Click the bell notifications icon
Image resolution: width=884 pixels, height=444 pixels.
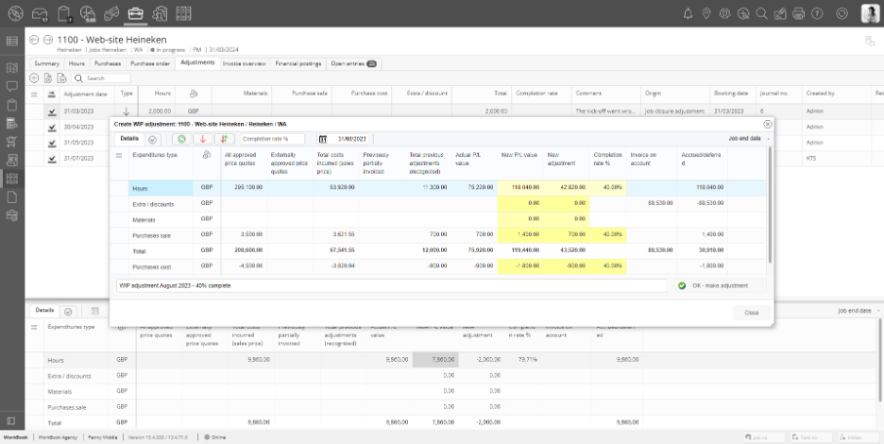687,13
